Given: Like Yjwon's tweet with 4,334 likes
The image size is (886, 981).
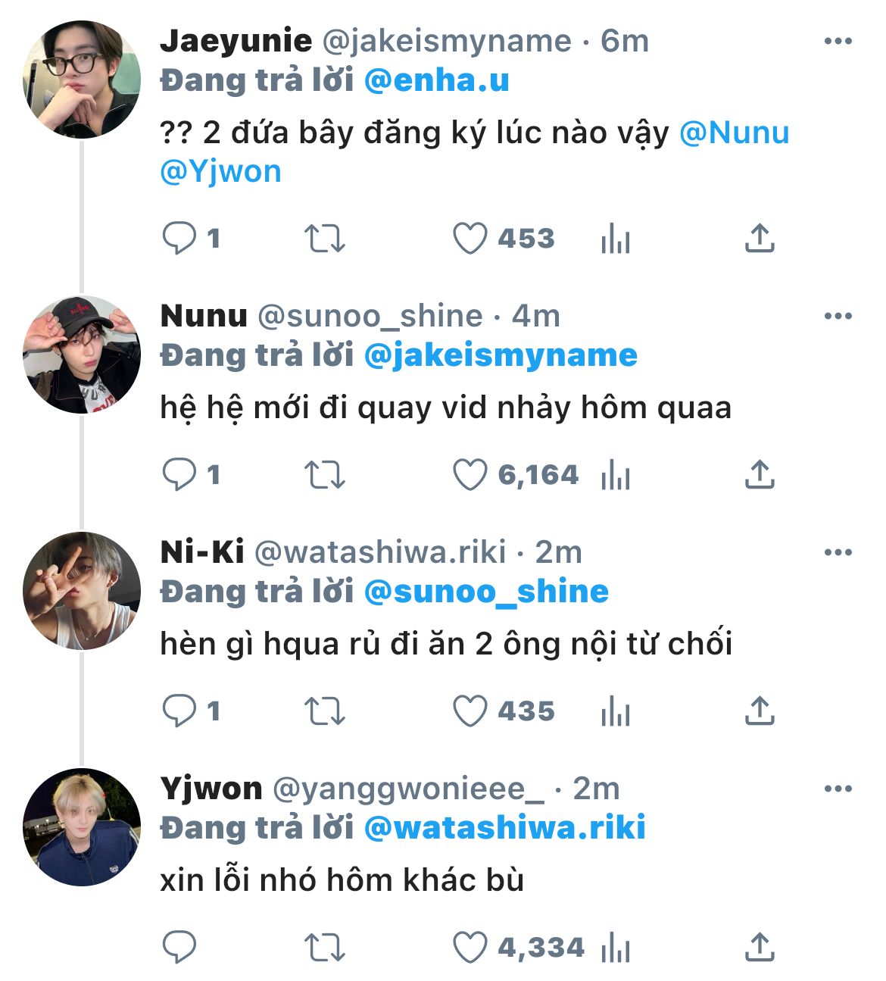Looking at the screenshot, I should tap(470, 948).
